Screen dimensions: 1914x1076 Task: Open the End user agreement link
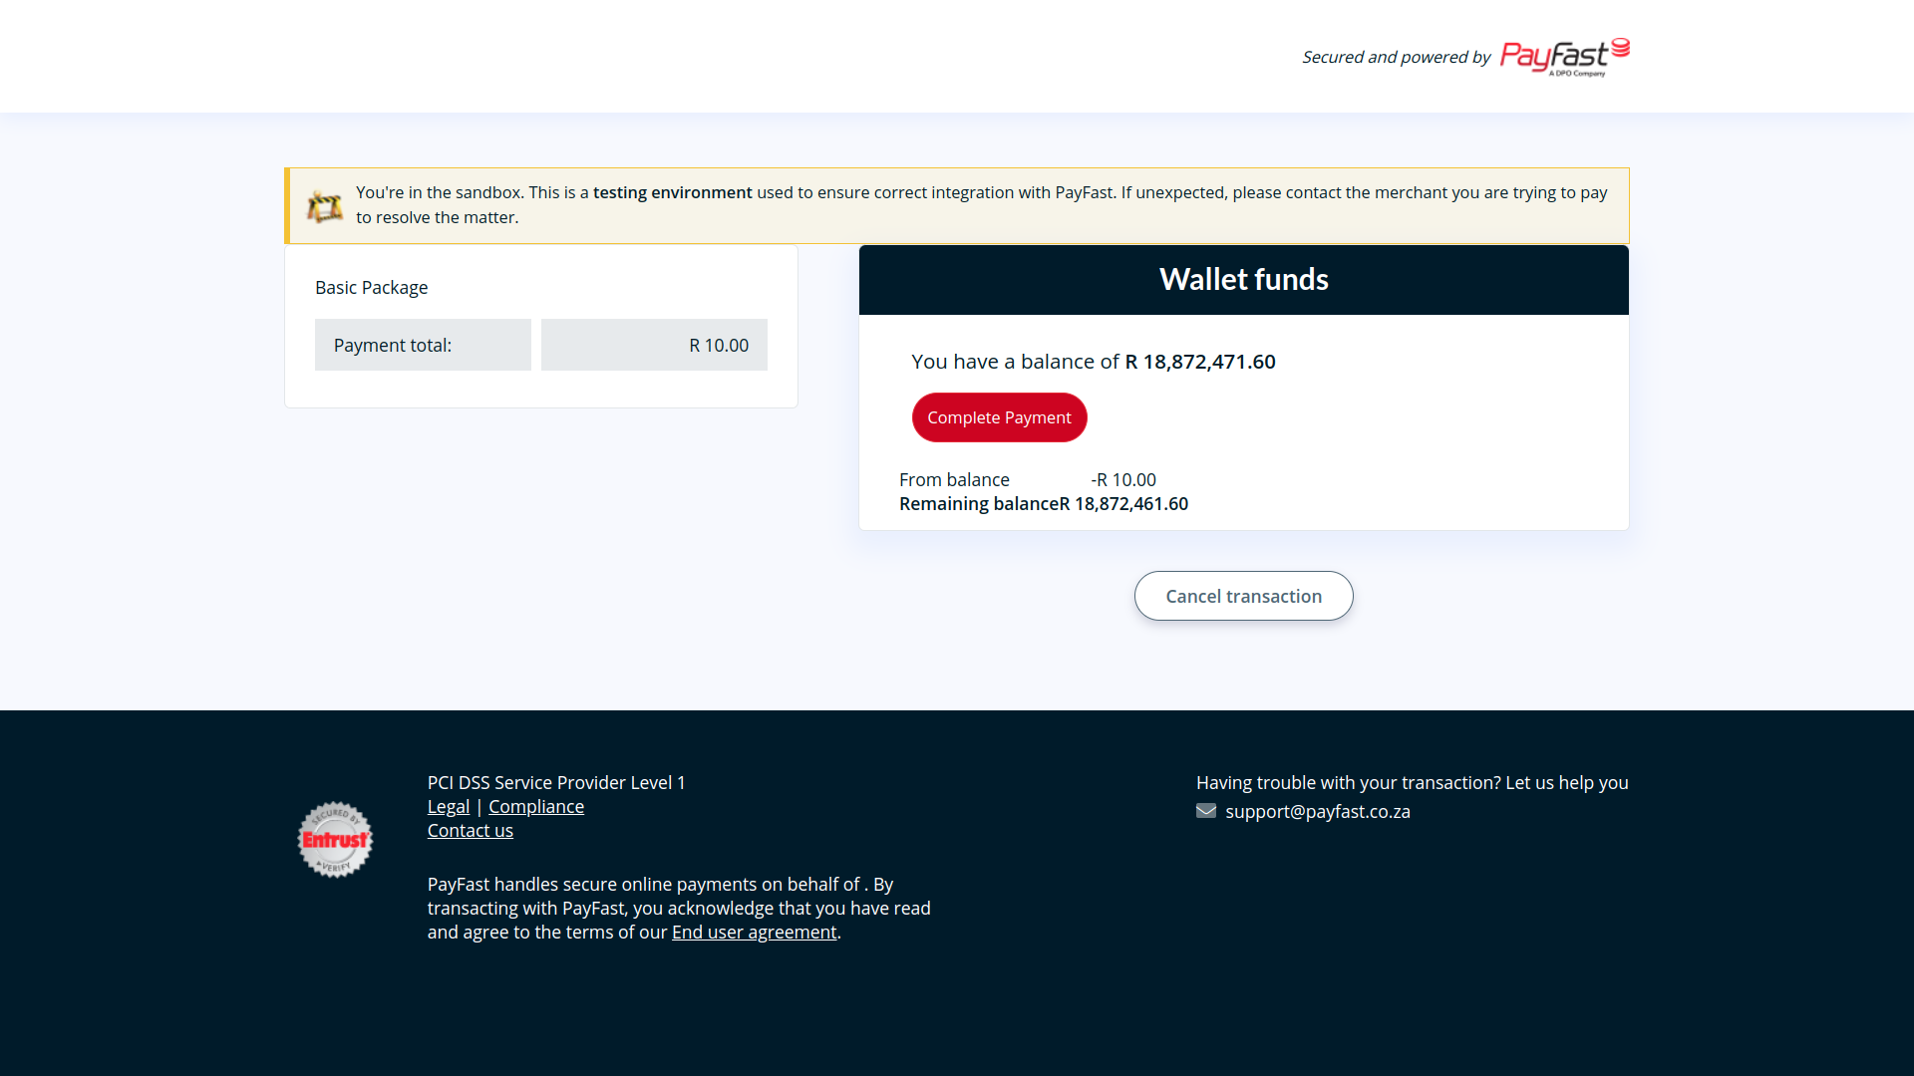tap(754, 933)
